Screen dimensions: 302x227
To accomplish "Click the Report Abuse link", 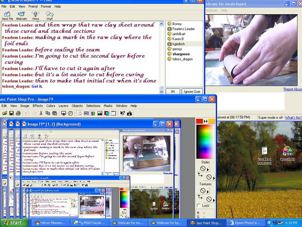I will point(293,89).
